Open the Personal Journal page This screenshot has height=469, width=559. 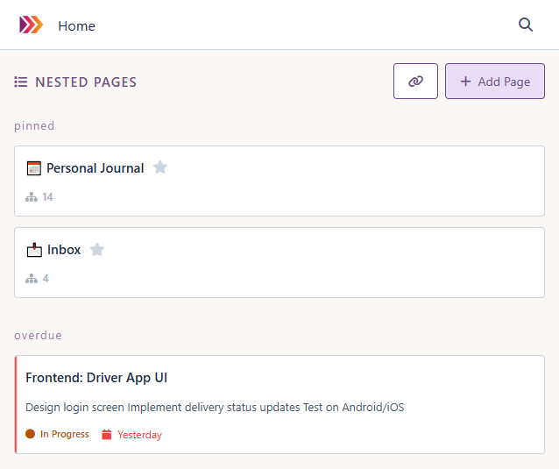point(95,168)
